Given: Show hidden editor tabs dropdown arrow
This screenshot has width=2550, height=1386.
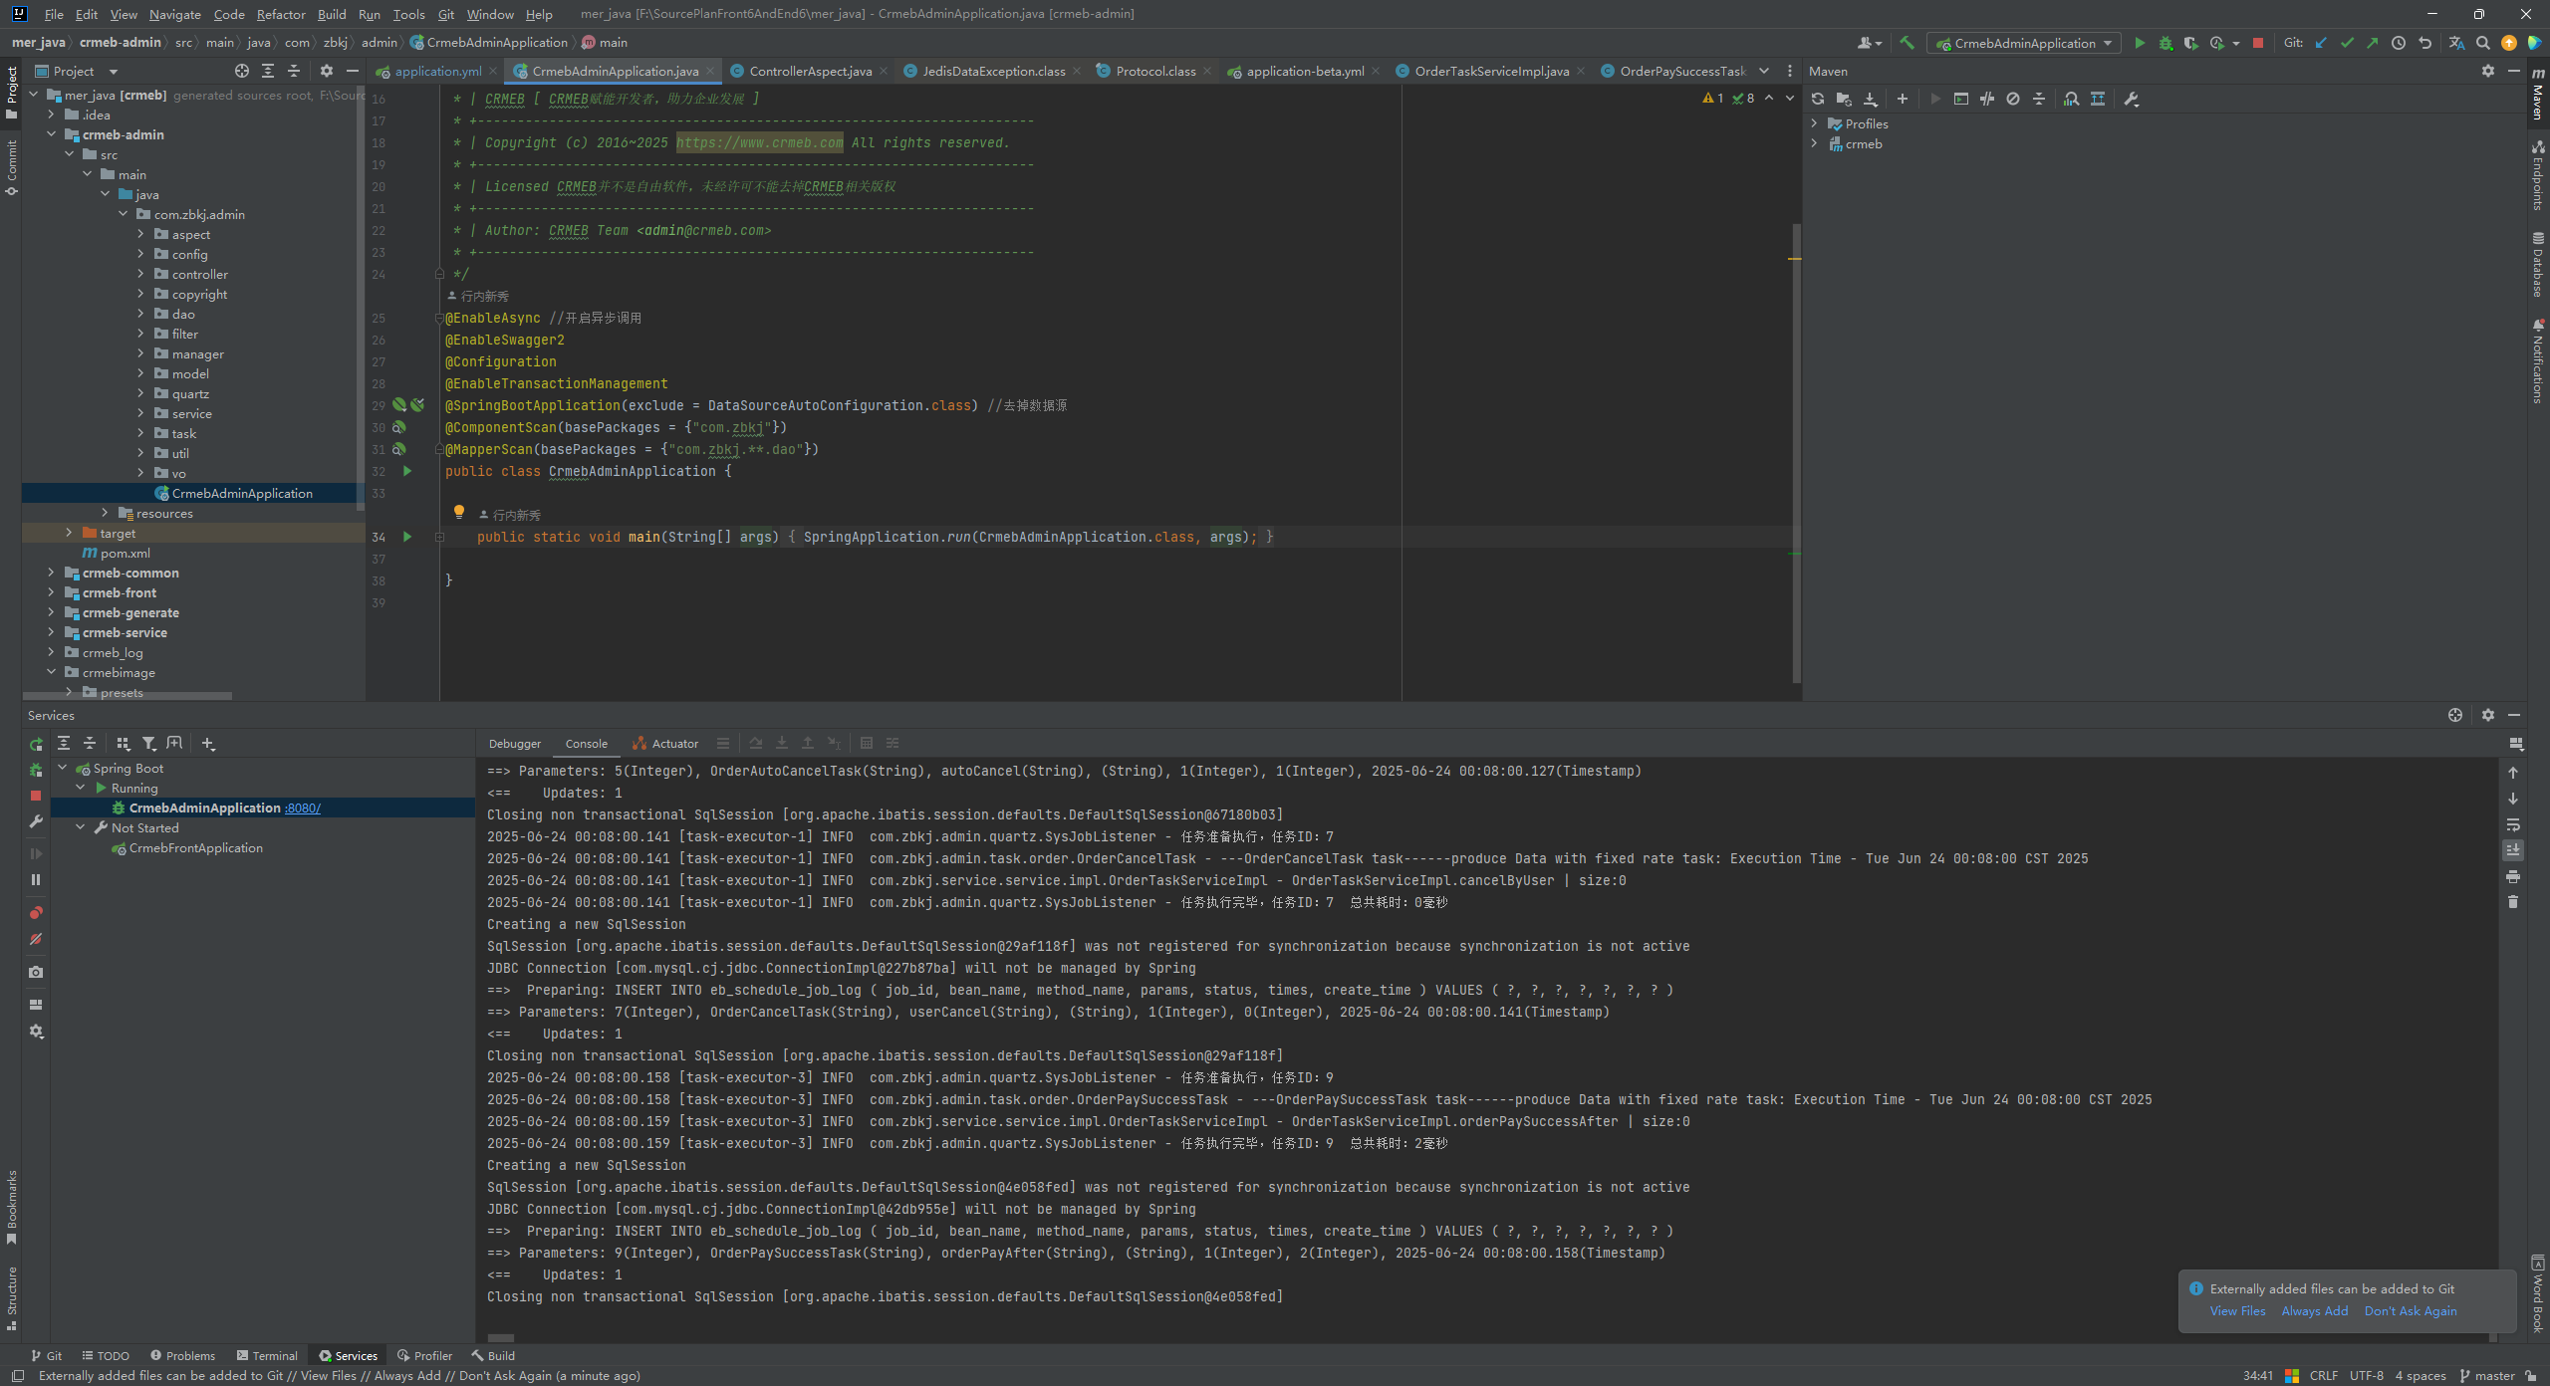Looking at the screenshot, I should click(1764, 71).
